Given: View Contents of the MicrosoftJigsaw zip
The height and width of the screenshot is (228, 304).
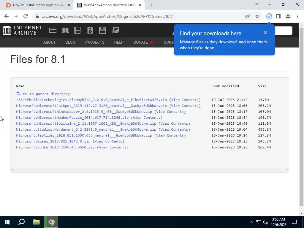Looking at the screenshot, I should pos(108,141).
